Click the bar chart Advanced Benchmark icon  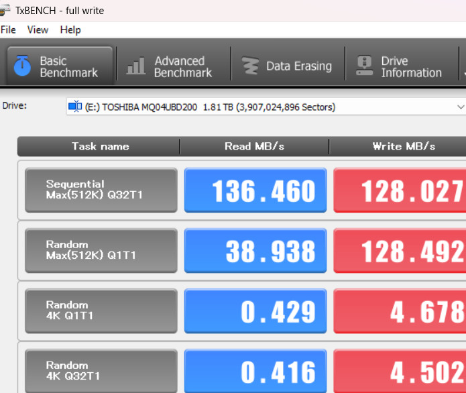point(136,66)
